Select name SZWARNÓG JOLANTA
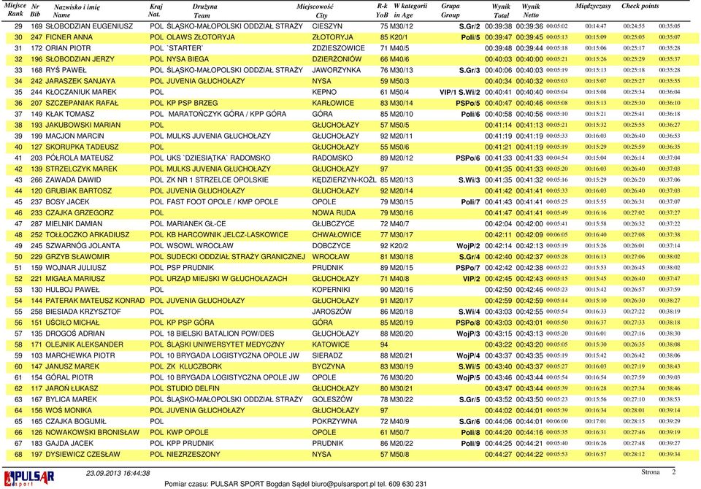 (x=83, y=246)
